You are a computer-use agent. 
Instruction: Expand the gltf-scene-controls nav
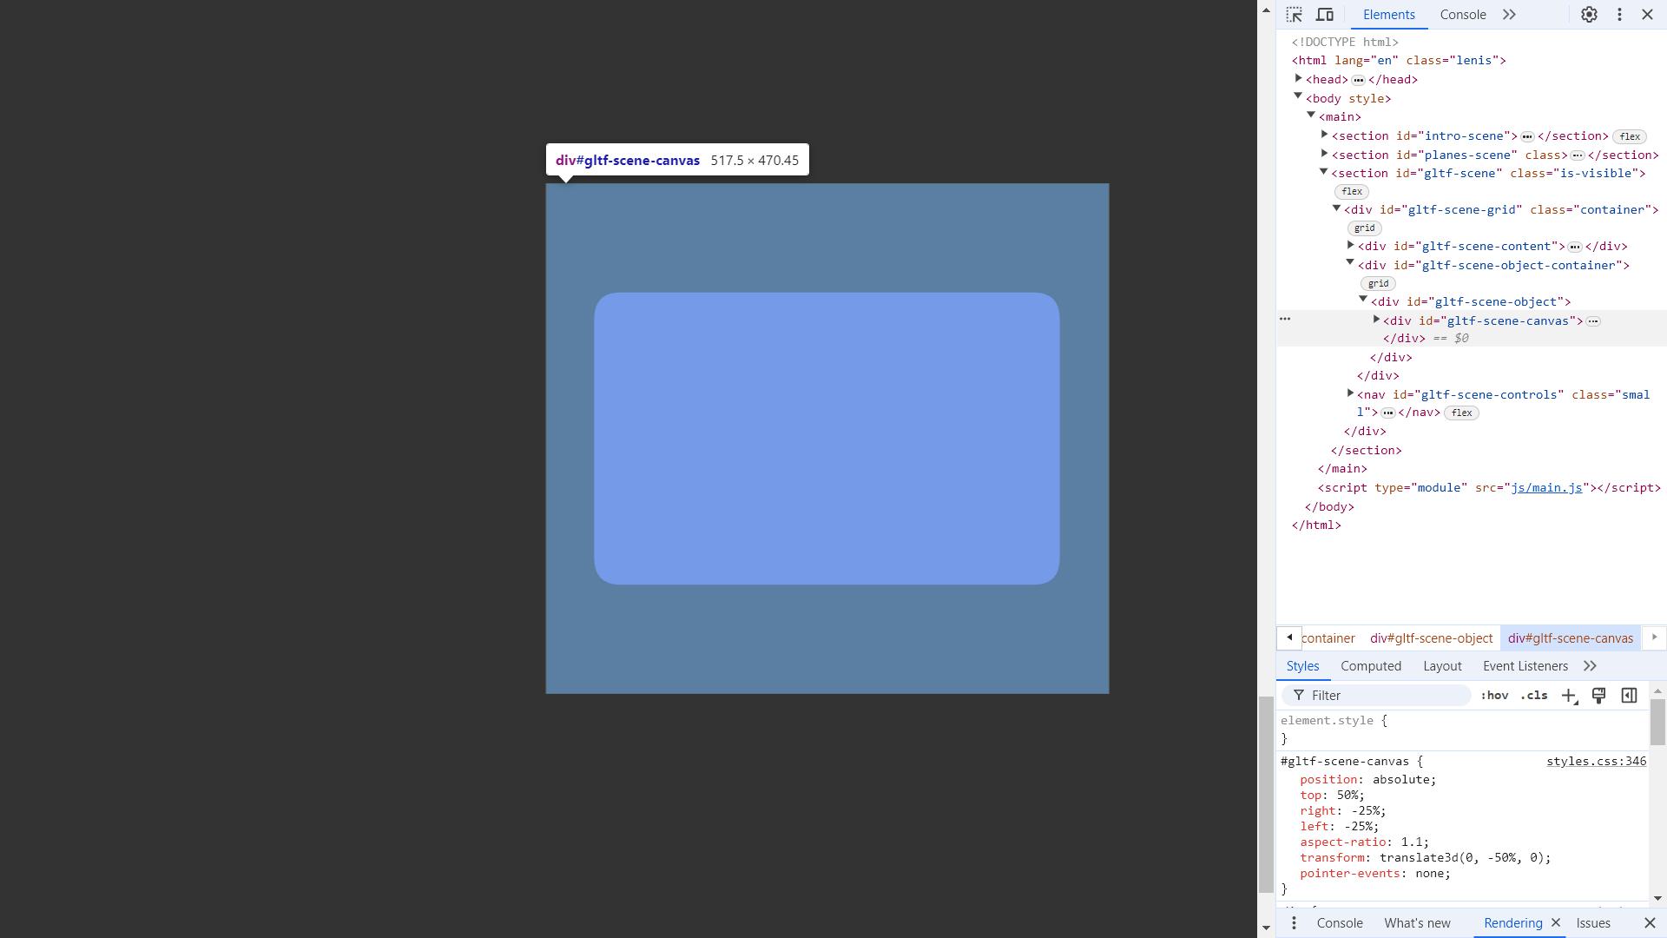[x=1351, y=393]
